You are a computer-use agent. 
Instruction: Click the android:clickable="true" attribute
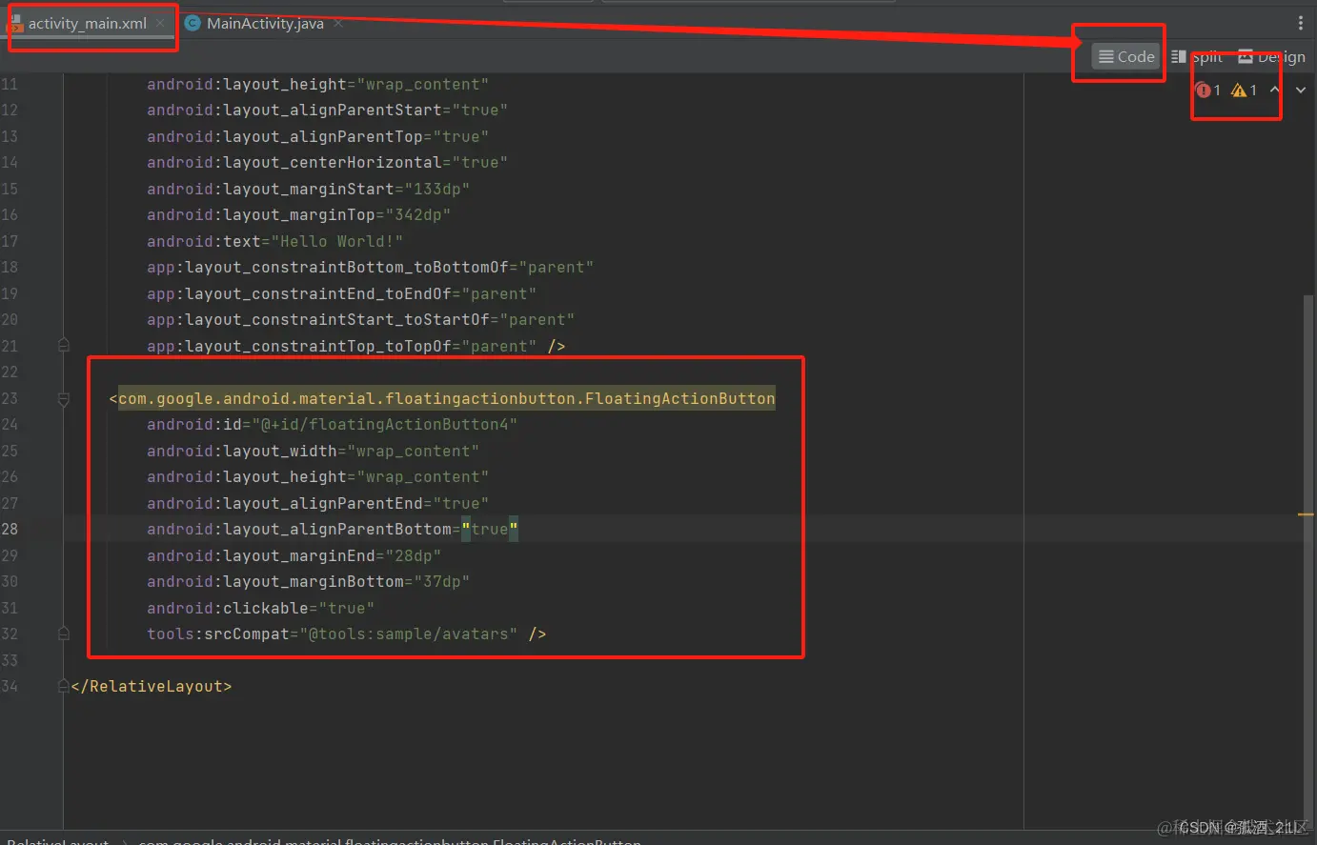point(260,609)
